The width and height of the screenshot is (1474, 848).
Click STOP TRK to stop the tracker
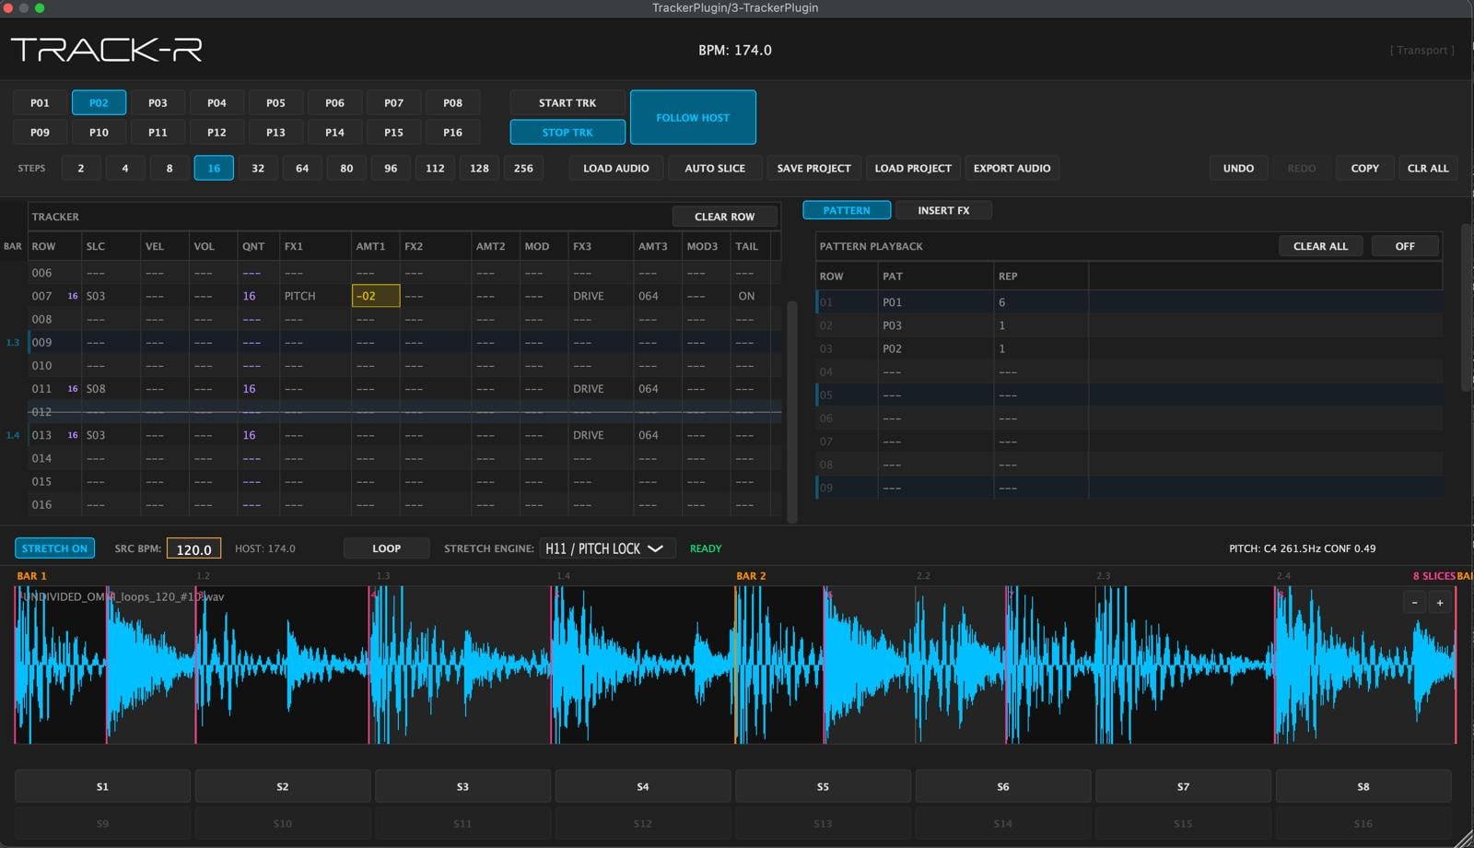pos(567,132)
